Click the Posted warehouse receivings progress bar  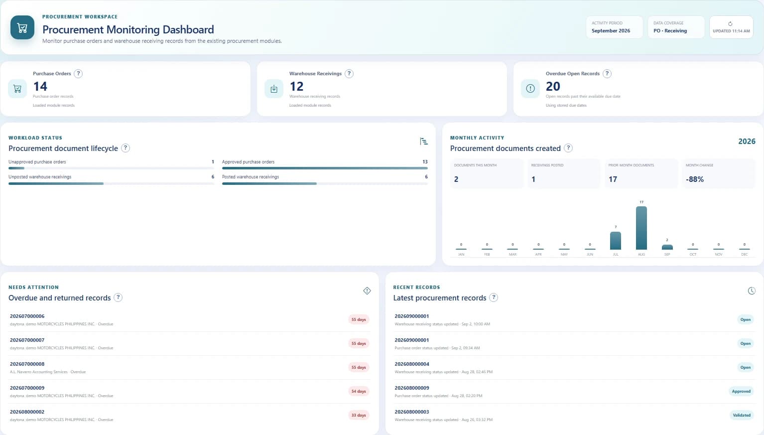(325, 183)
